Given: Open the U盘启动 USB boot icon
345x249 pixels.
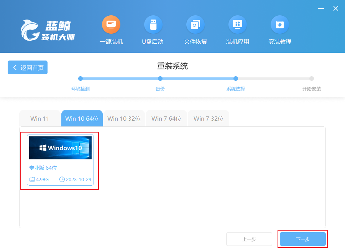Looking at the screenshot, I should (x=153, y=25).
